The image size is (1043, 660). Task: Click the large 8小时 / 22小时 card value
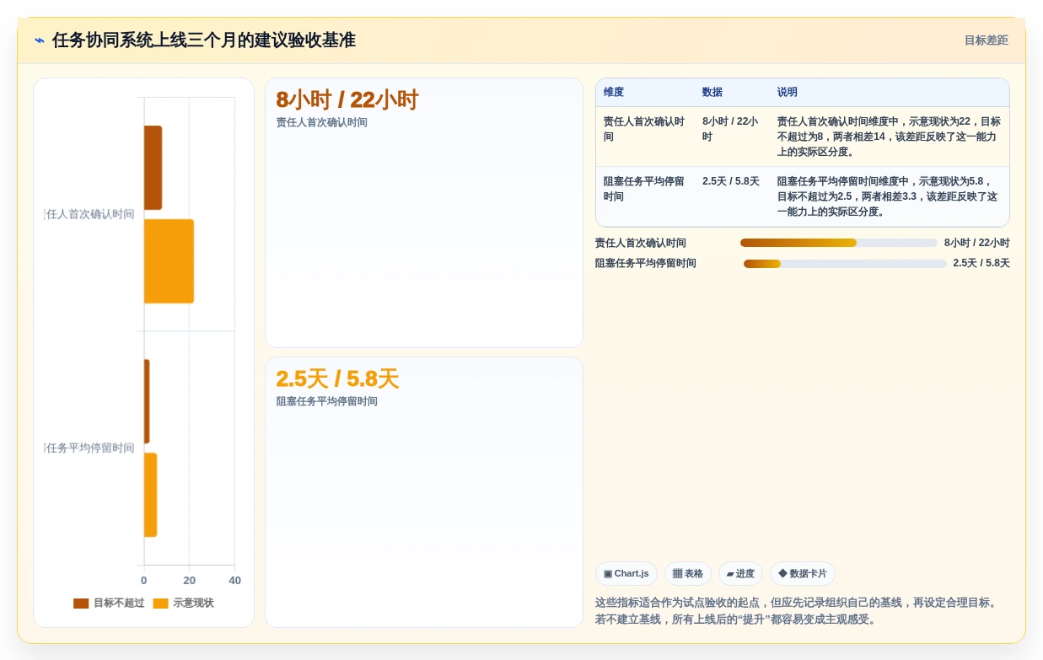click(347, 100)
